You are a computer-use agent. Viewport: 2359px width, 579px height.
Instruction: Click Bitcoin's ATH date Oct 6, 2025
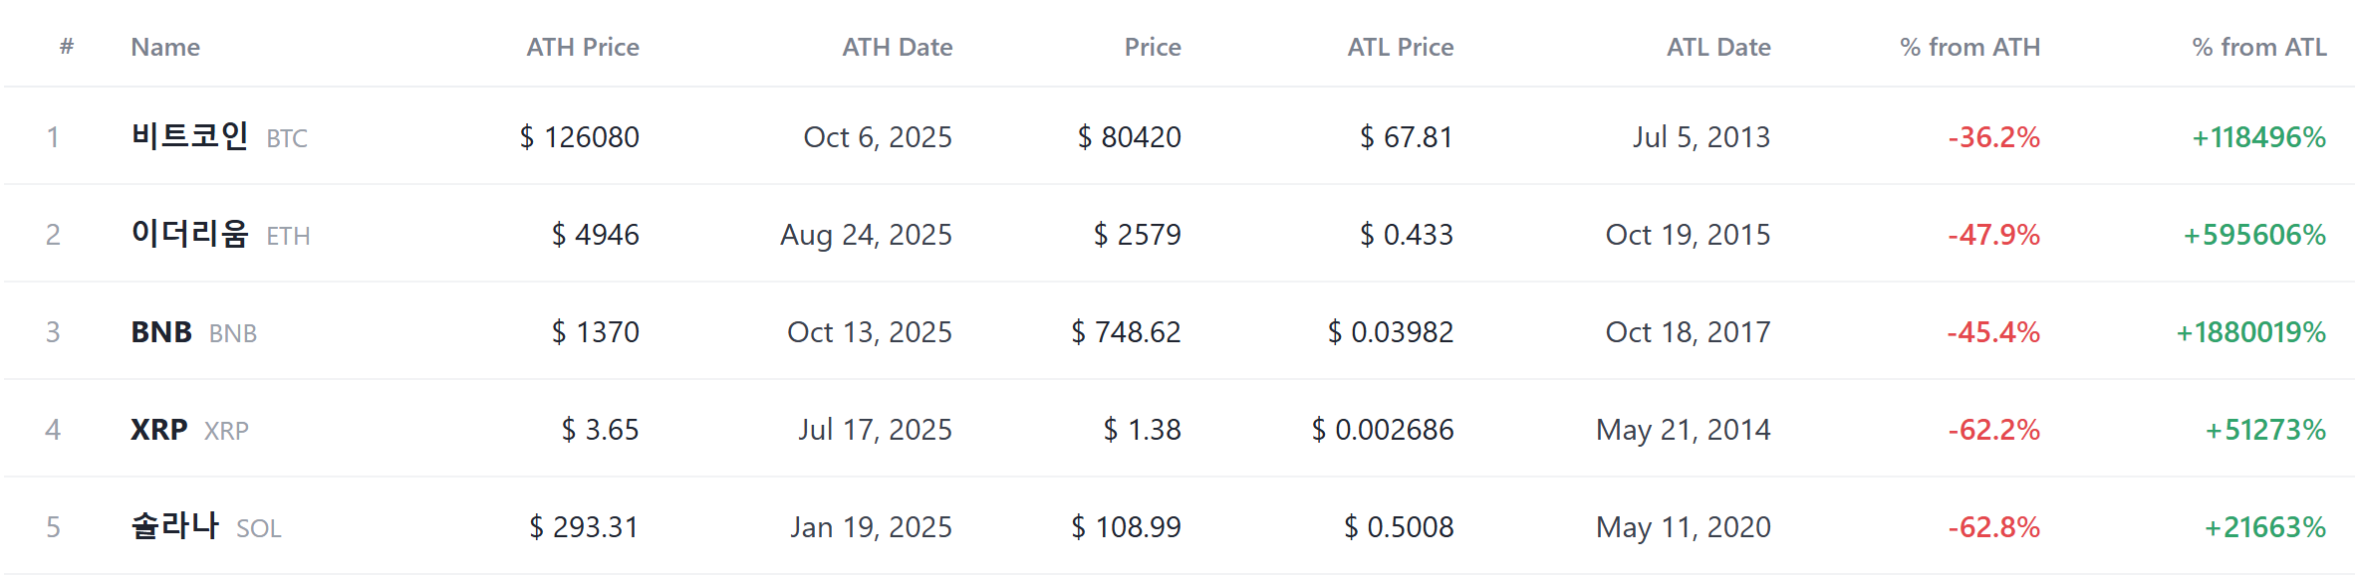pyautogui.click(x=878, y=136)
